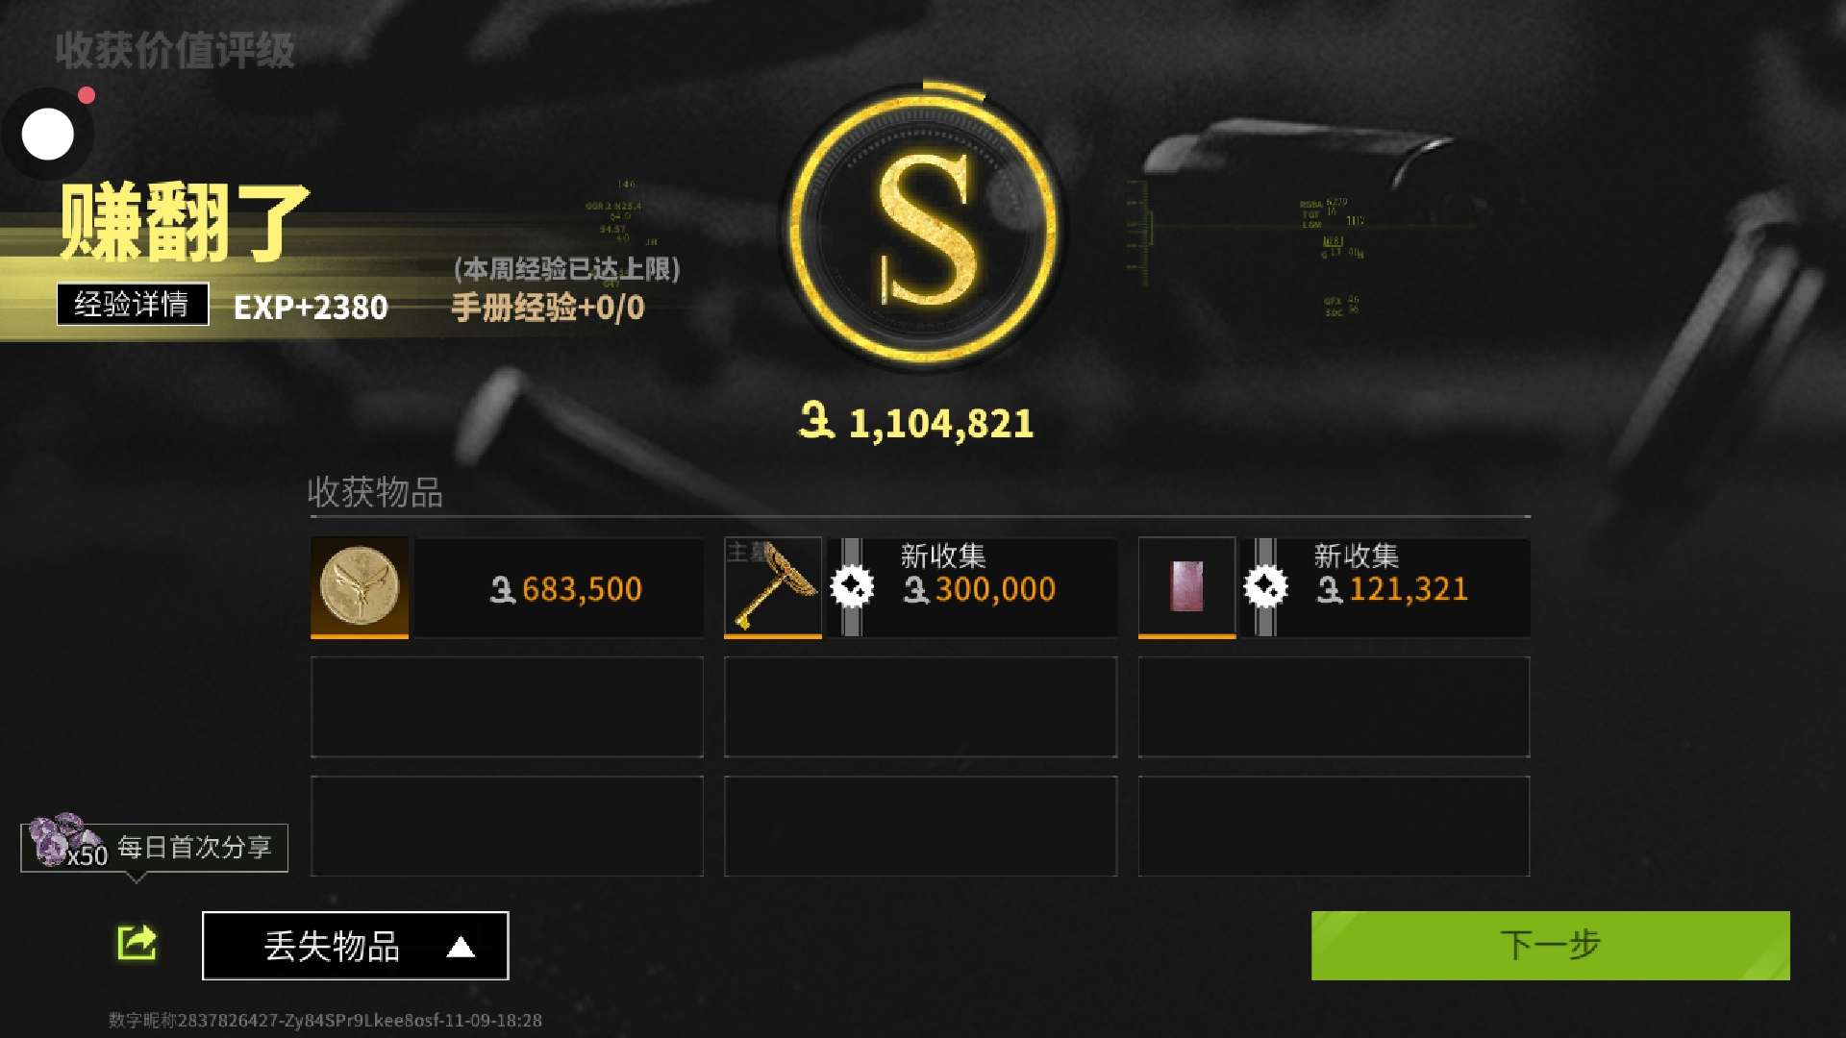
Task: Click the 每日首次分享 daily share tooltip
Action: [x=155, y=848]
